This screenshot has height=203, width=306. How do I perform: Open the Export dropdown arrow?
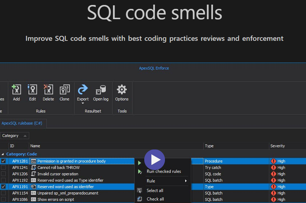click(x=83, y=103)
